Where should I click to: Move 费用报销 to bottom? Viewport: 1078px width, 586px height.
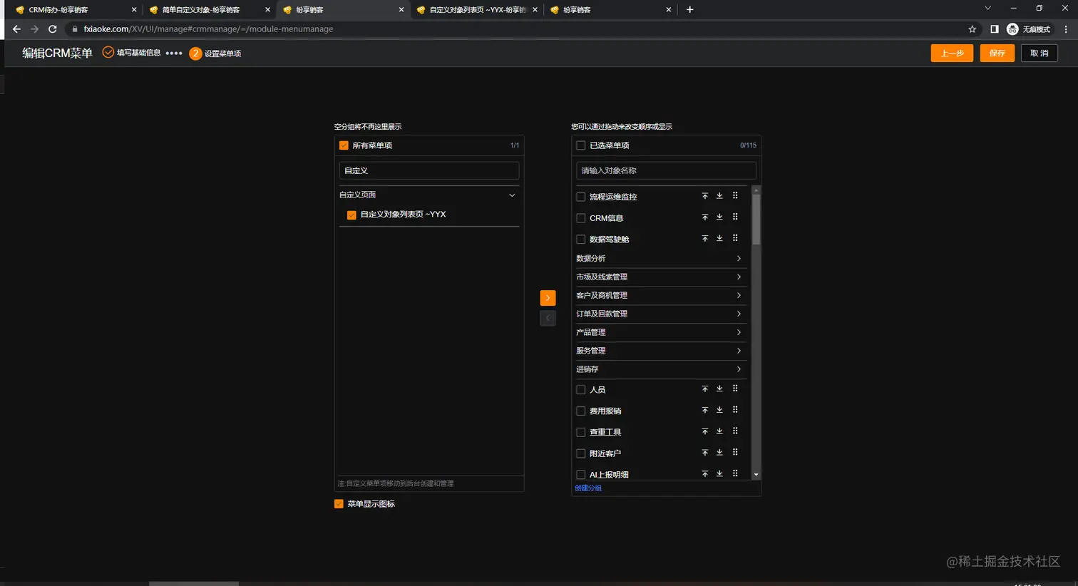(719, 411)
